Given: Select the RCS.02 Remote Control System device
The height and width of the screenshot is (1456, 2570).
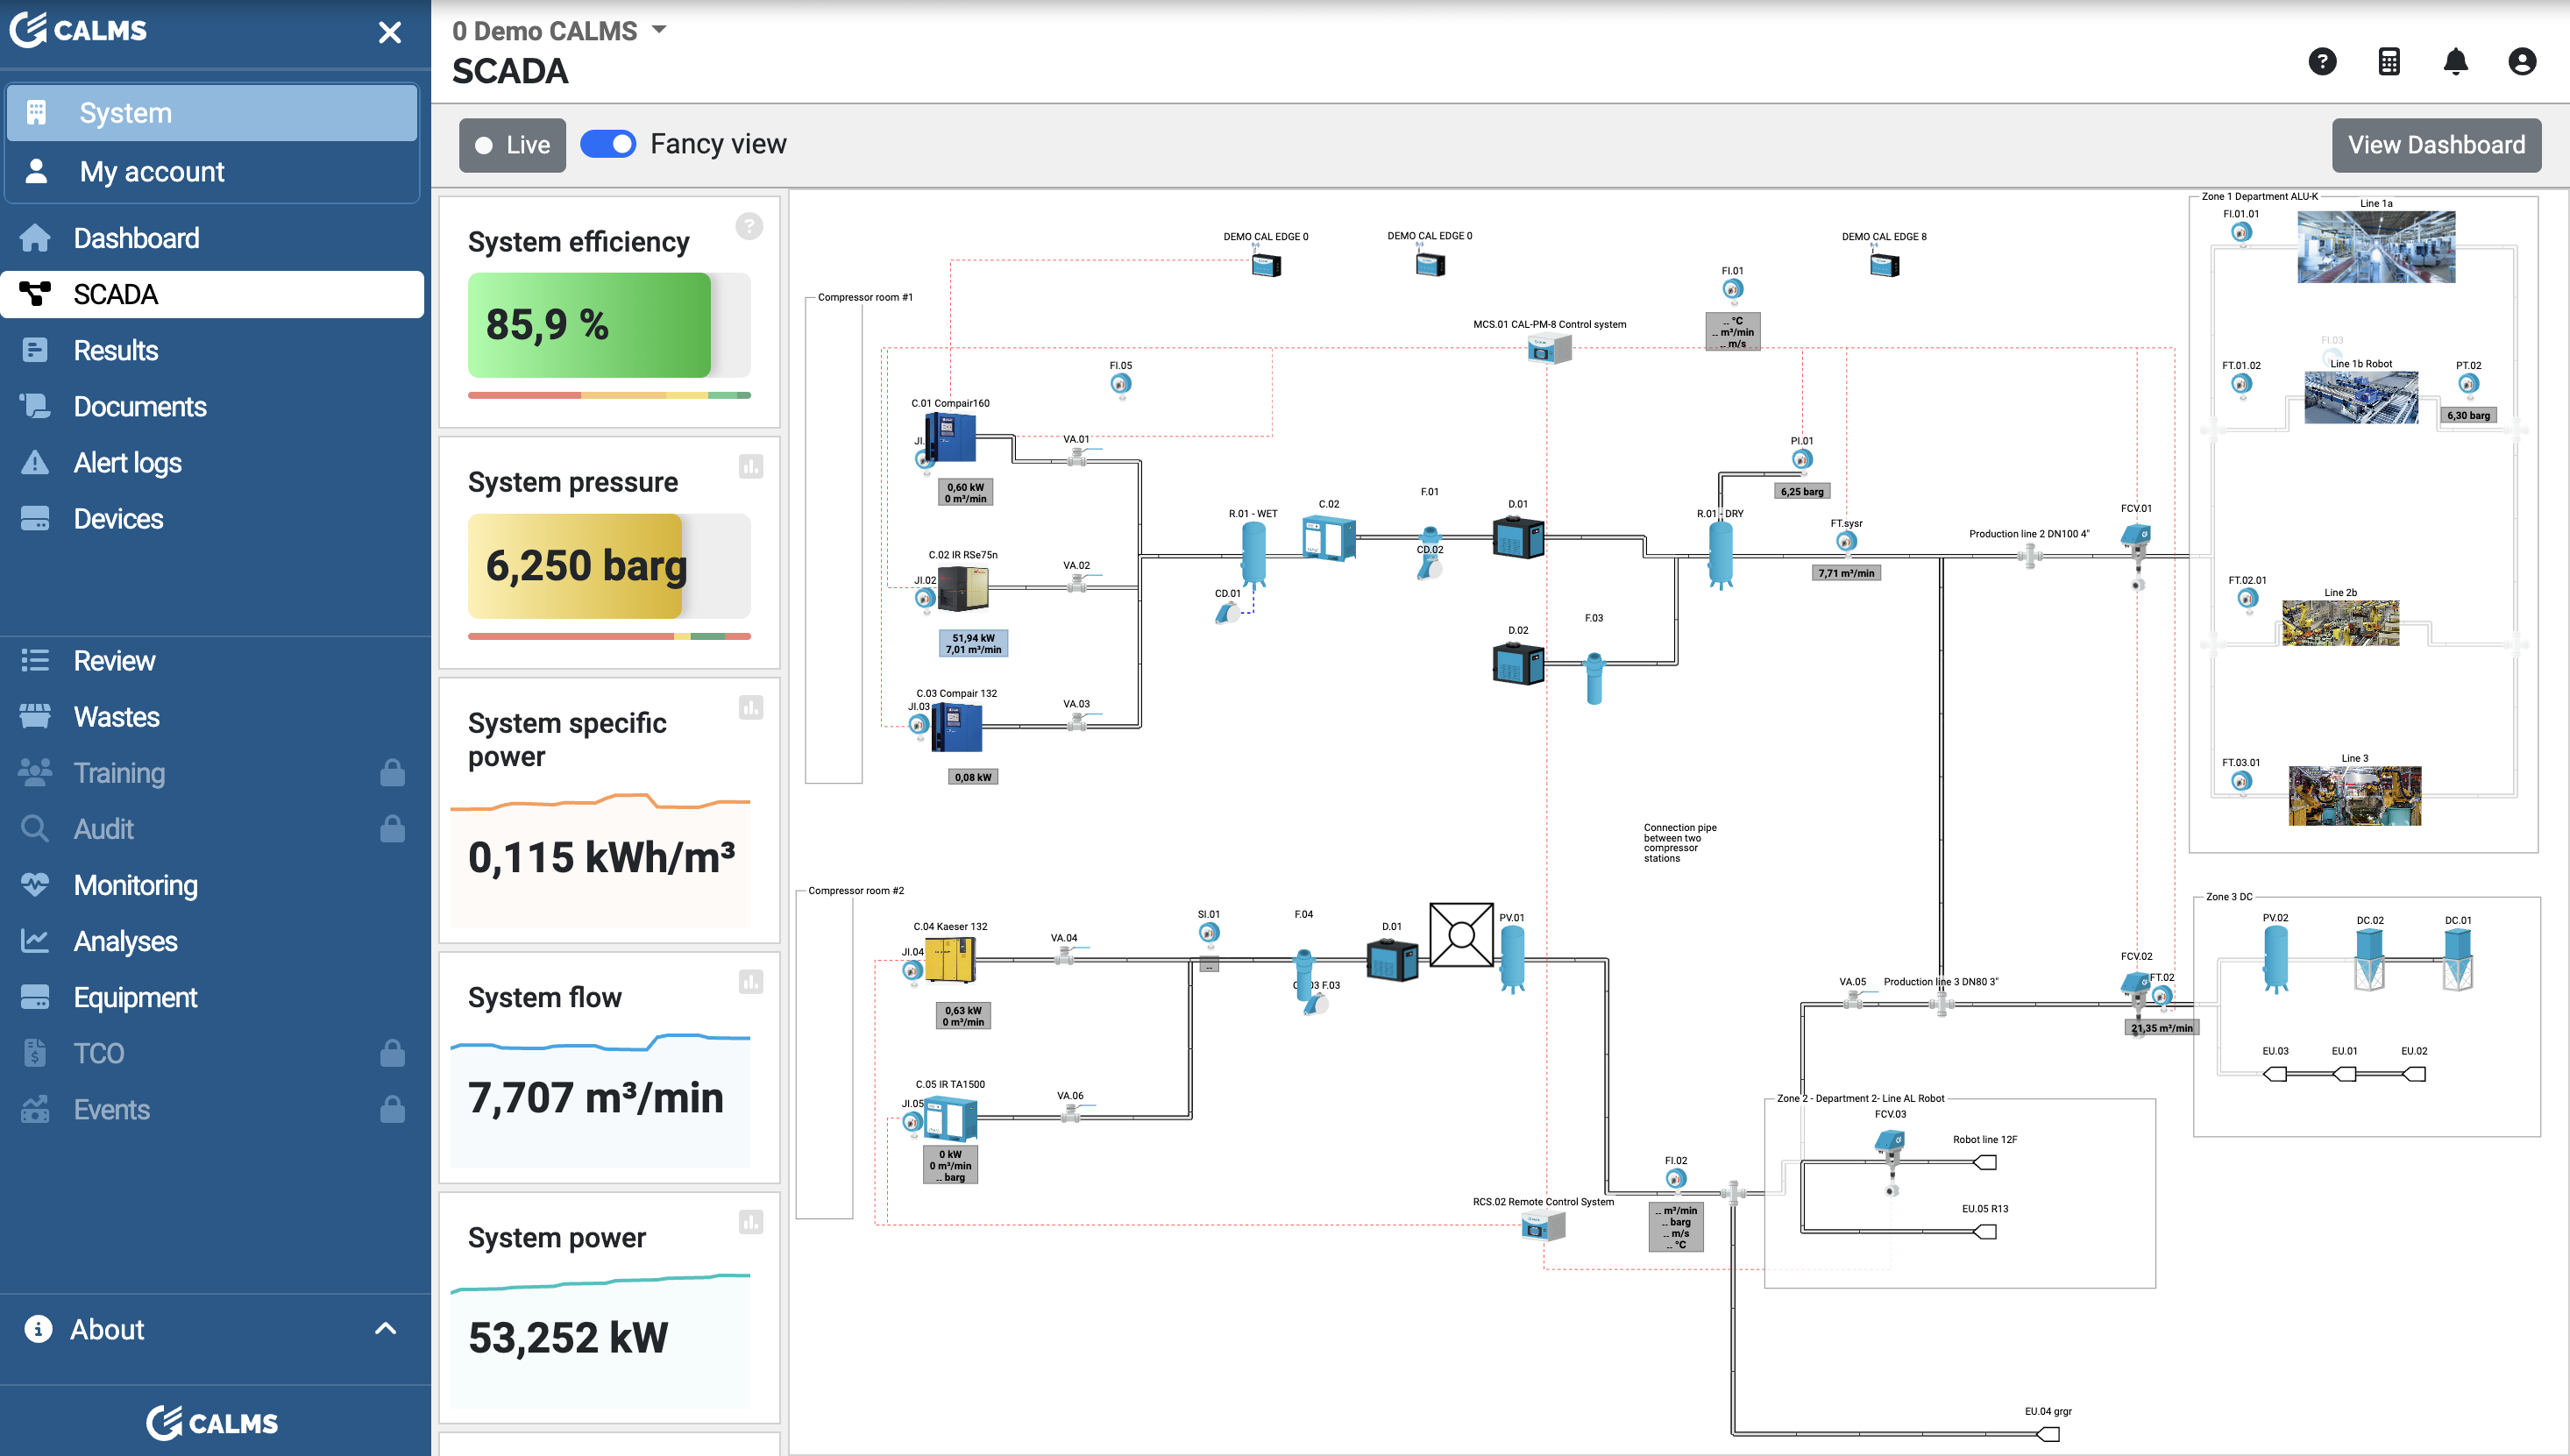Looking at the screenshot, I should point(1543,1225).
